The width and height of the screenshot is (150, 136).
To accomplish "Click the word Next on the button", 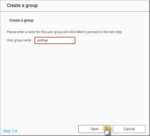I will point(95,129).
